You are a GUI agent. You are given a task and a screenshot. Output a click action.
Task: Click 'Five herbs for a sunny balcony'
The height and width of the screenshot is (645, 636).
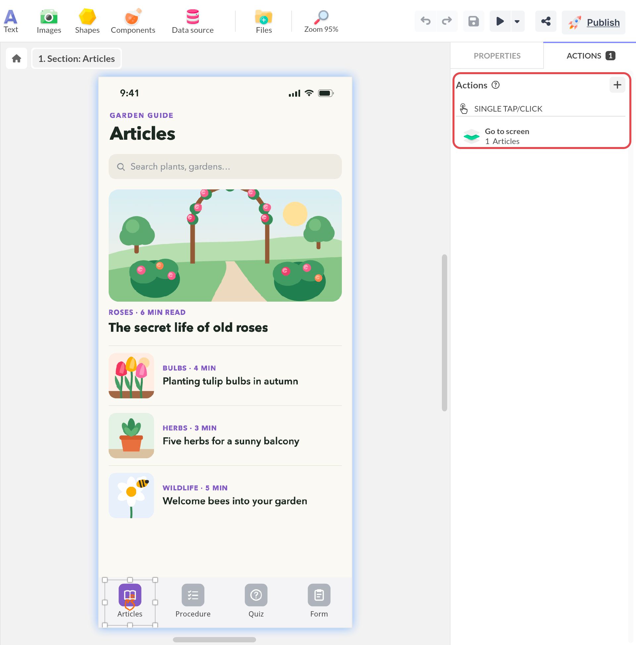[231, 441]
